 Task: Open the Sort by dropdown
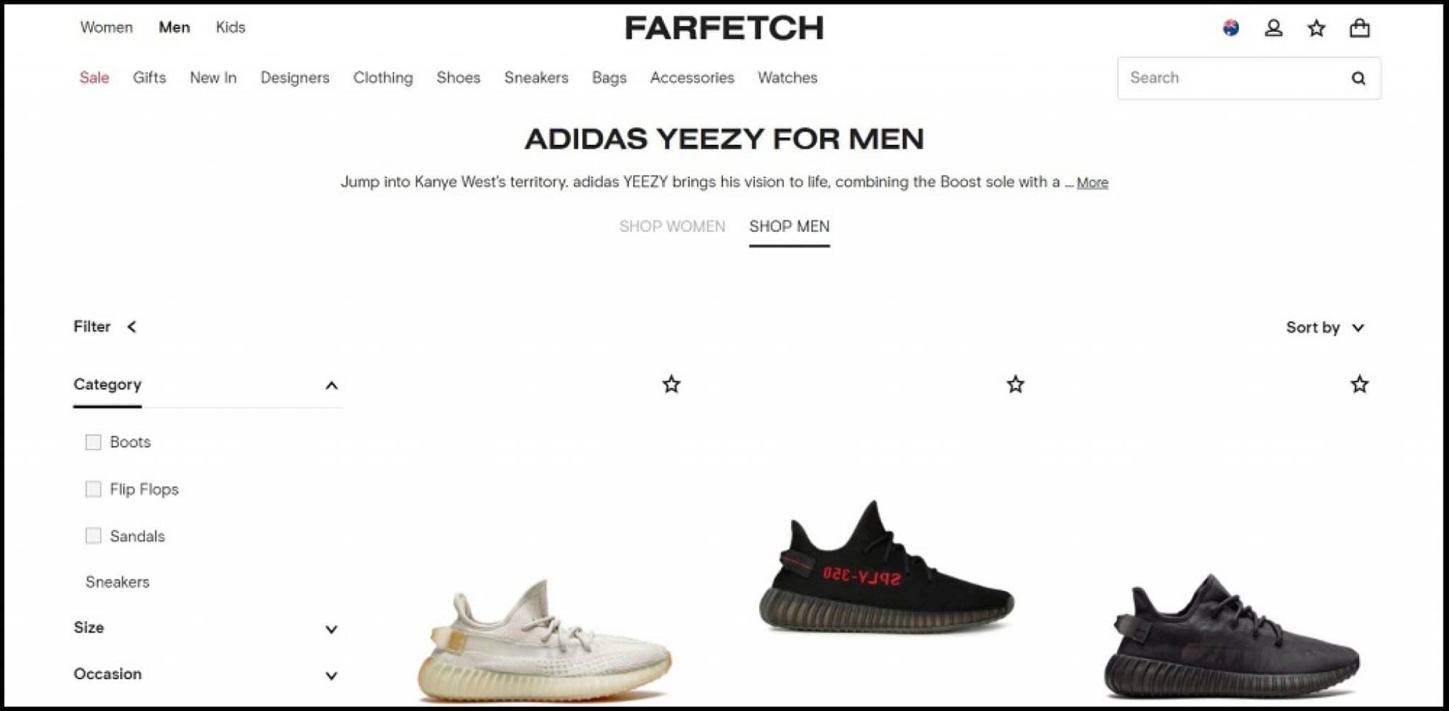[1324, 327]
